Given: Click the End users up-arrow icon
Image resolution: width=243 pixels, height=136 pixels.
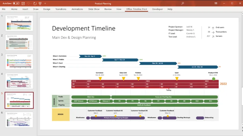Looking at the screenshot, I should [x=213, y=28].
